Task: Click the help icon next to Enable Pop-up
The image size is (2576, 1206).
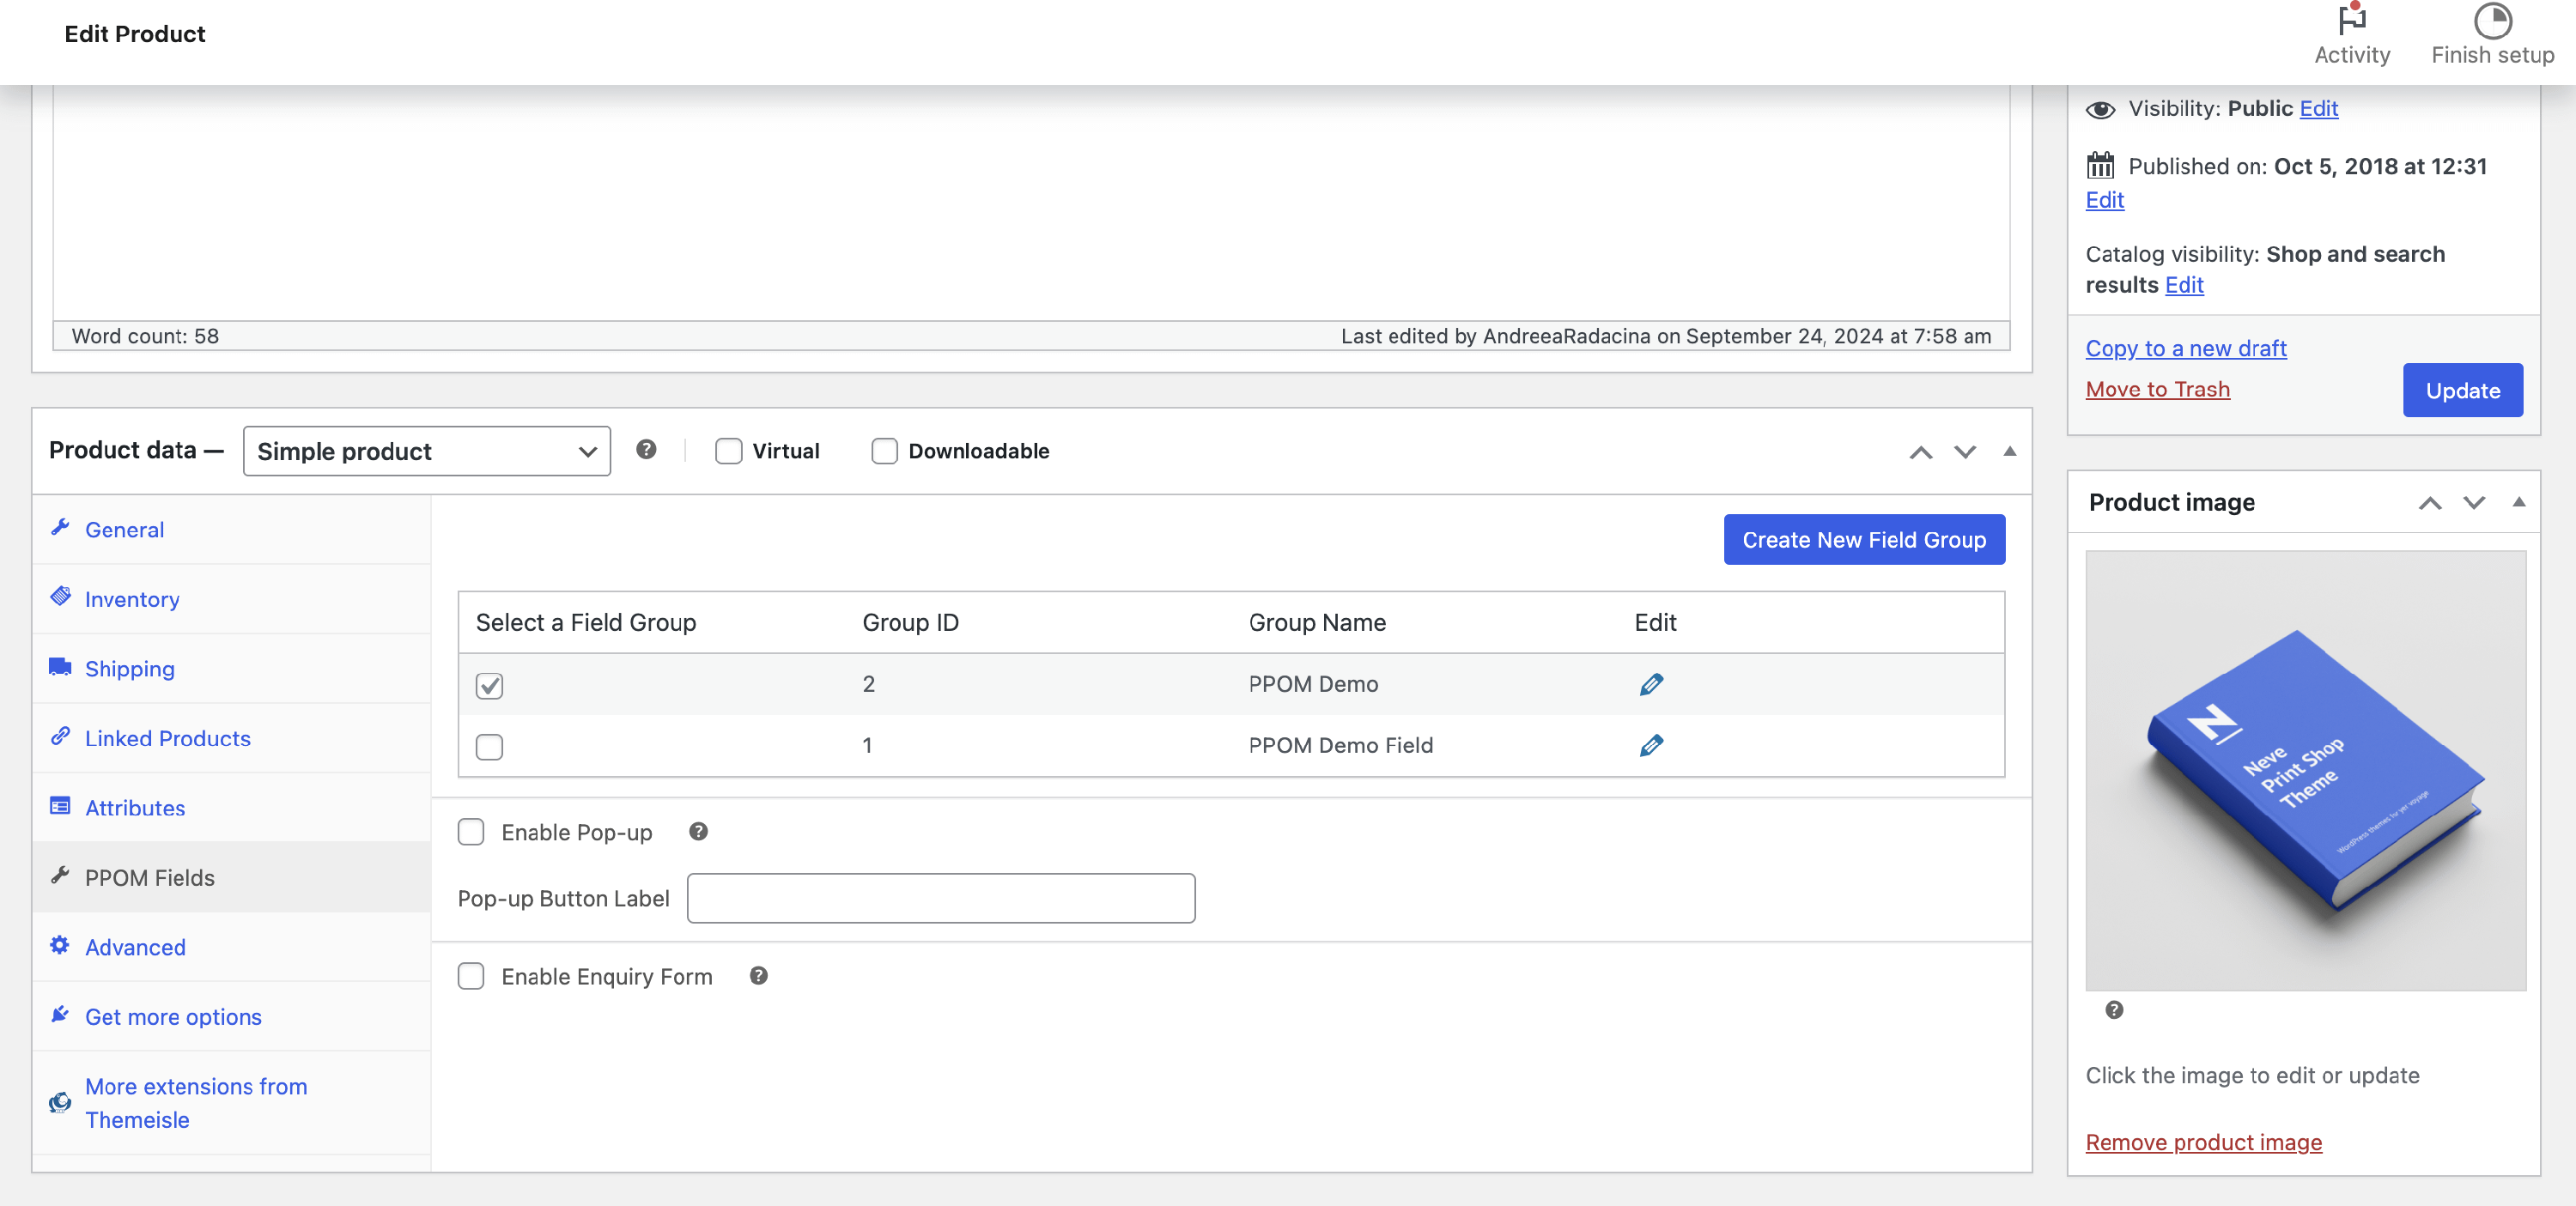Action: [698, 832]
